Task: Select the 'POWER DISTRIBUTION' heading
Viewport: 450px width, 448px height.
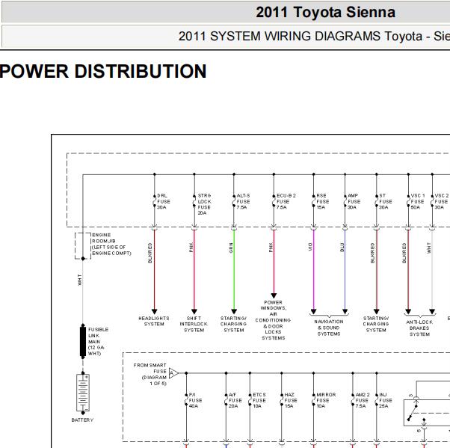Action: [103, 71]
